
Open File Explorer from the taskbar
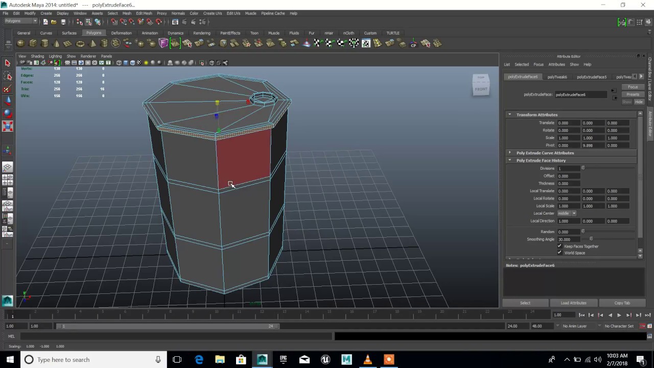pos(220,359)
